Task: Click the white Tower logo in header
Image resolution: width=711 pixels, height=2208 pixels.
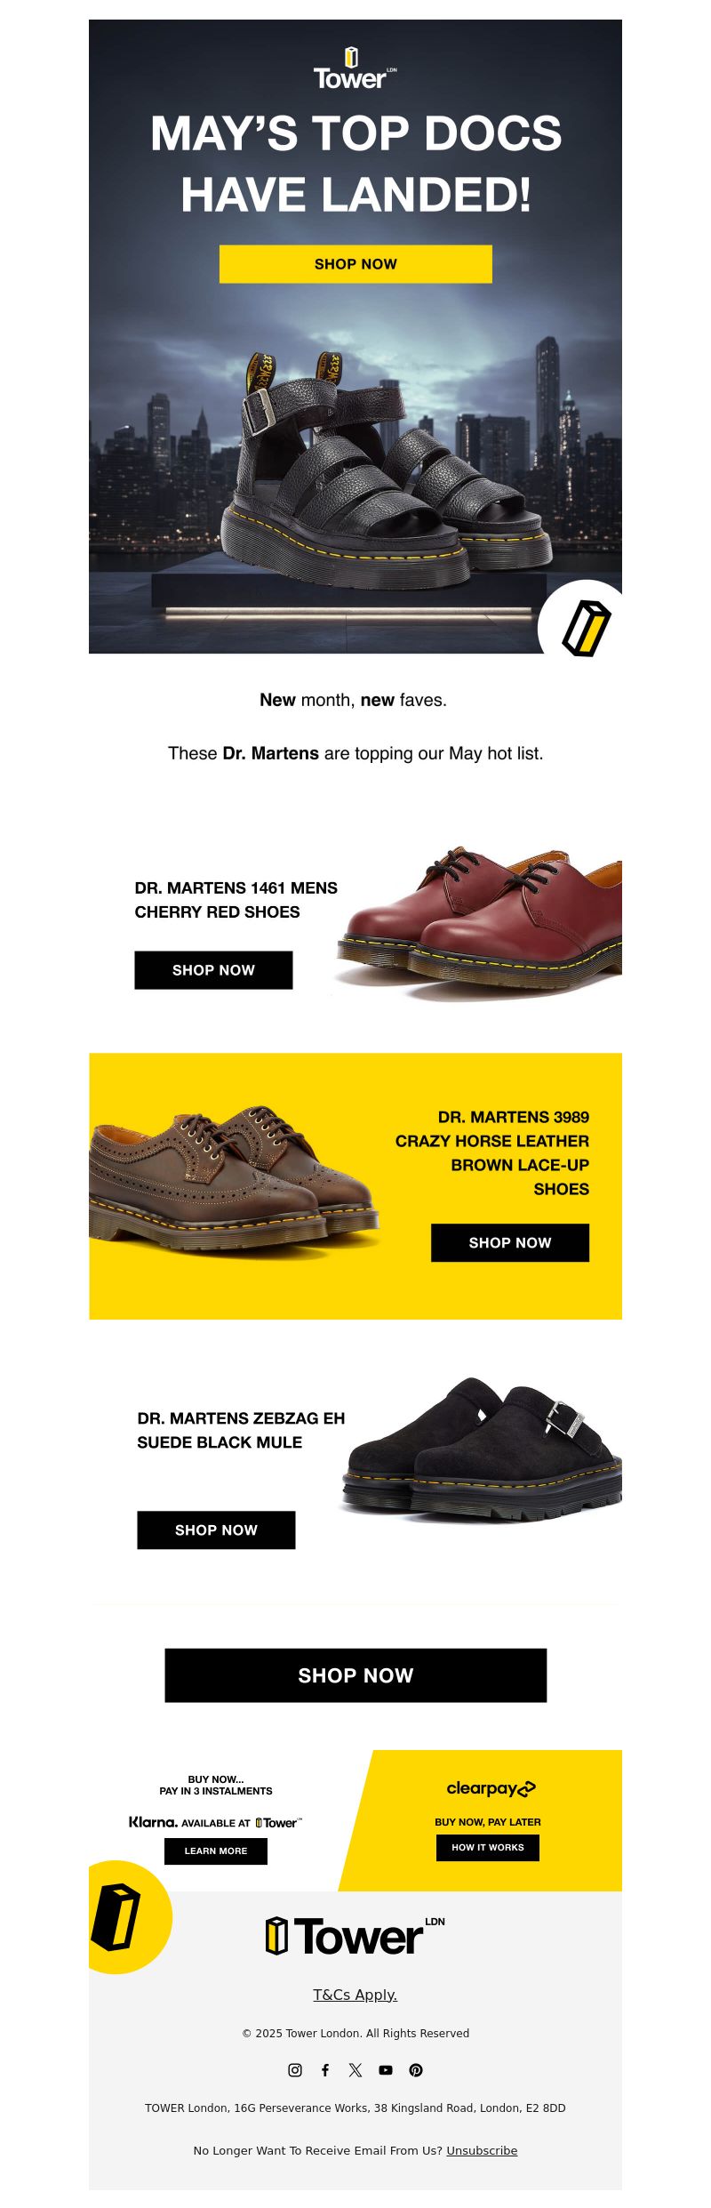Action: [355, 68]
